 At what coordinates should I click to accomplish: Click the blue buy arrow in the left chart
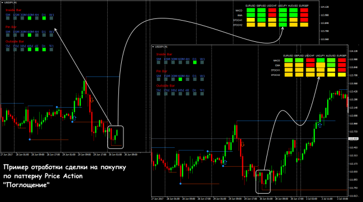pyautogui.click(x=74, y=118)
